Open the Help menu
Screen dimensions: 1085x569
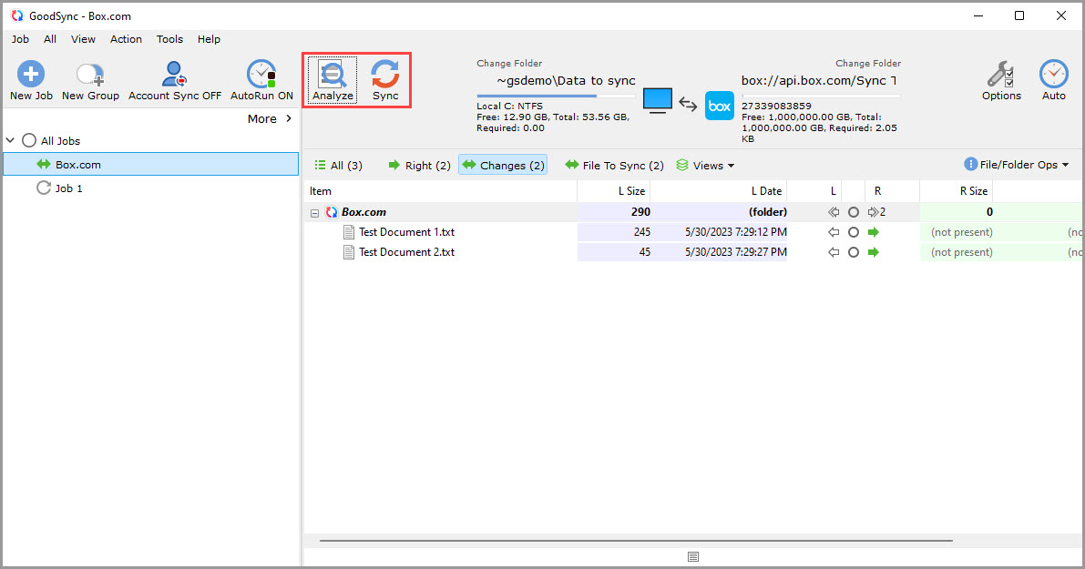[x=209, y=39]
